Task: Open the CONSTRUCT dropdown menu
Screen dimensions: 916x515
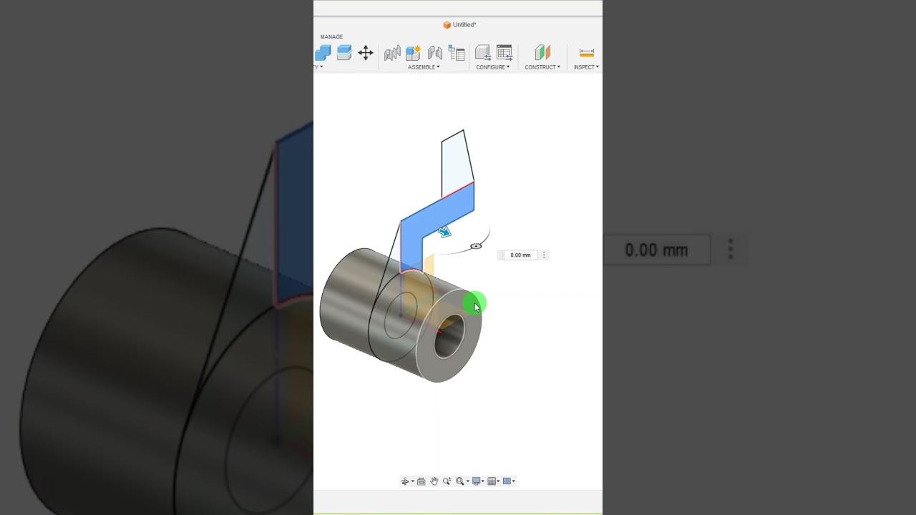Action: click(x=542, y=67)
